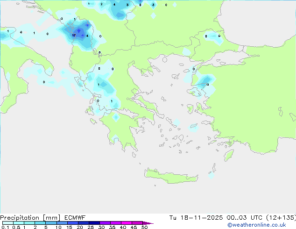The height and width of the screenshot is (229, 296).
Task: Click the '25' legend scale label
Action: click(x=91, y=227)
